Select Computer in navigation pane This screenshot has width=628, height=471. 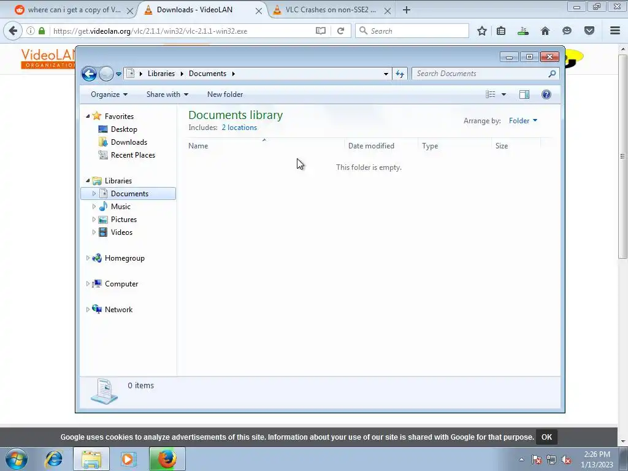[x=121, y=284]
